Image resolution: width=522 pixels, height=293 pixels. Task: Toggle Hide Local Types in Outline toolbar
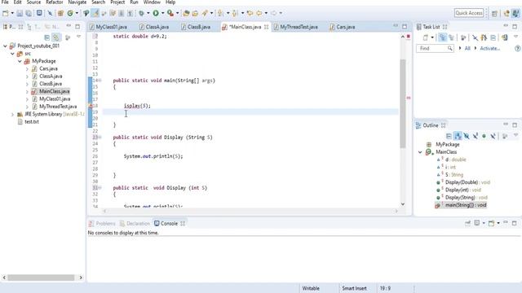(493, 136)
